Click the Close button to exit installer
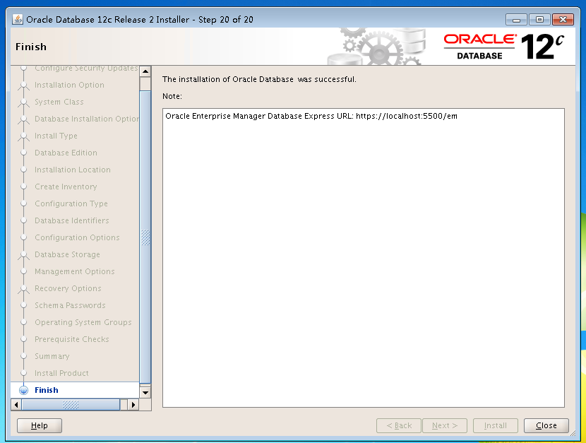Image resolution: width=586 pixels, height=443 pixels. pos(546,425)
